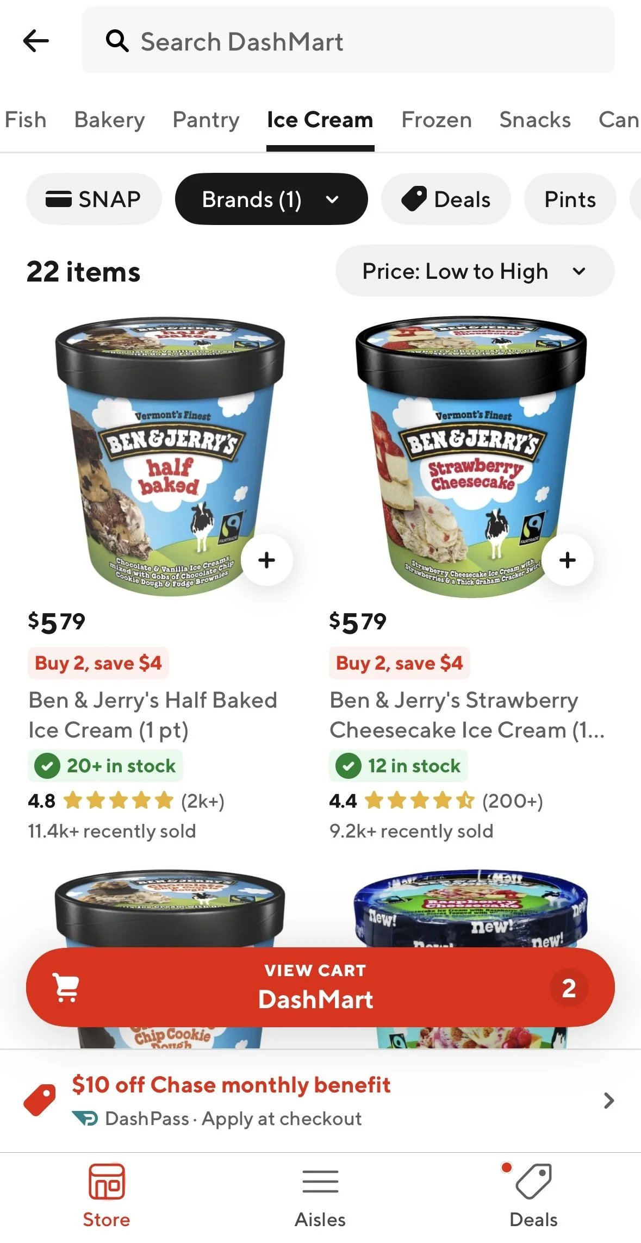Click the search magnifier icon
641x1243 pixels.
pyautogui.click(x=117, y=41)
